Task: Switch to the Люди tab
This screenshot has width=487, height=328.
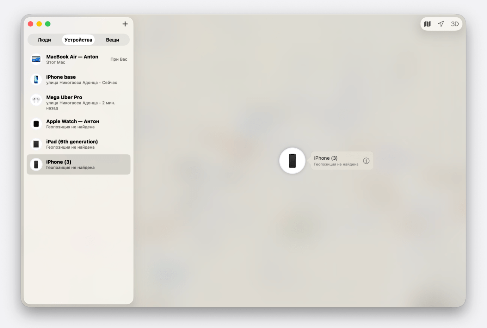Action: (x=44, y=40)
